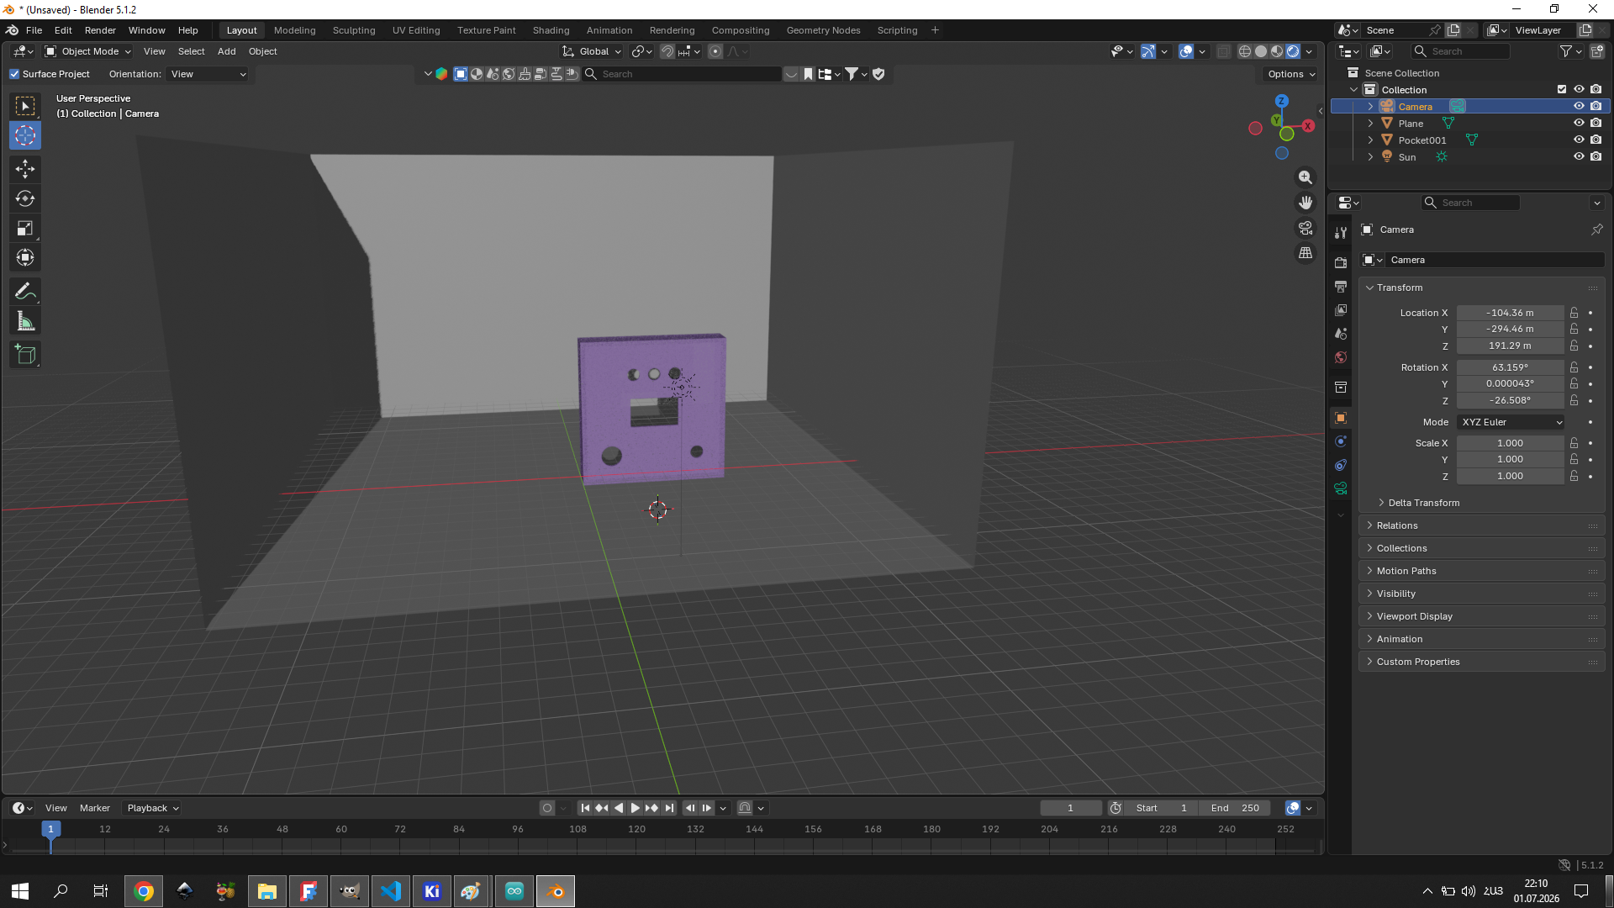Expand the Delta Transform section
1614x908 pixels.
pyautogui.click(x=1423, y=503)
